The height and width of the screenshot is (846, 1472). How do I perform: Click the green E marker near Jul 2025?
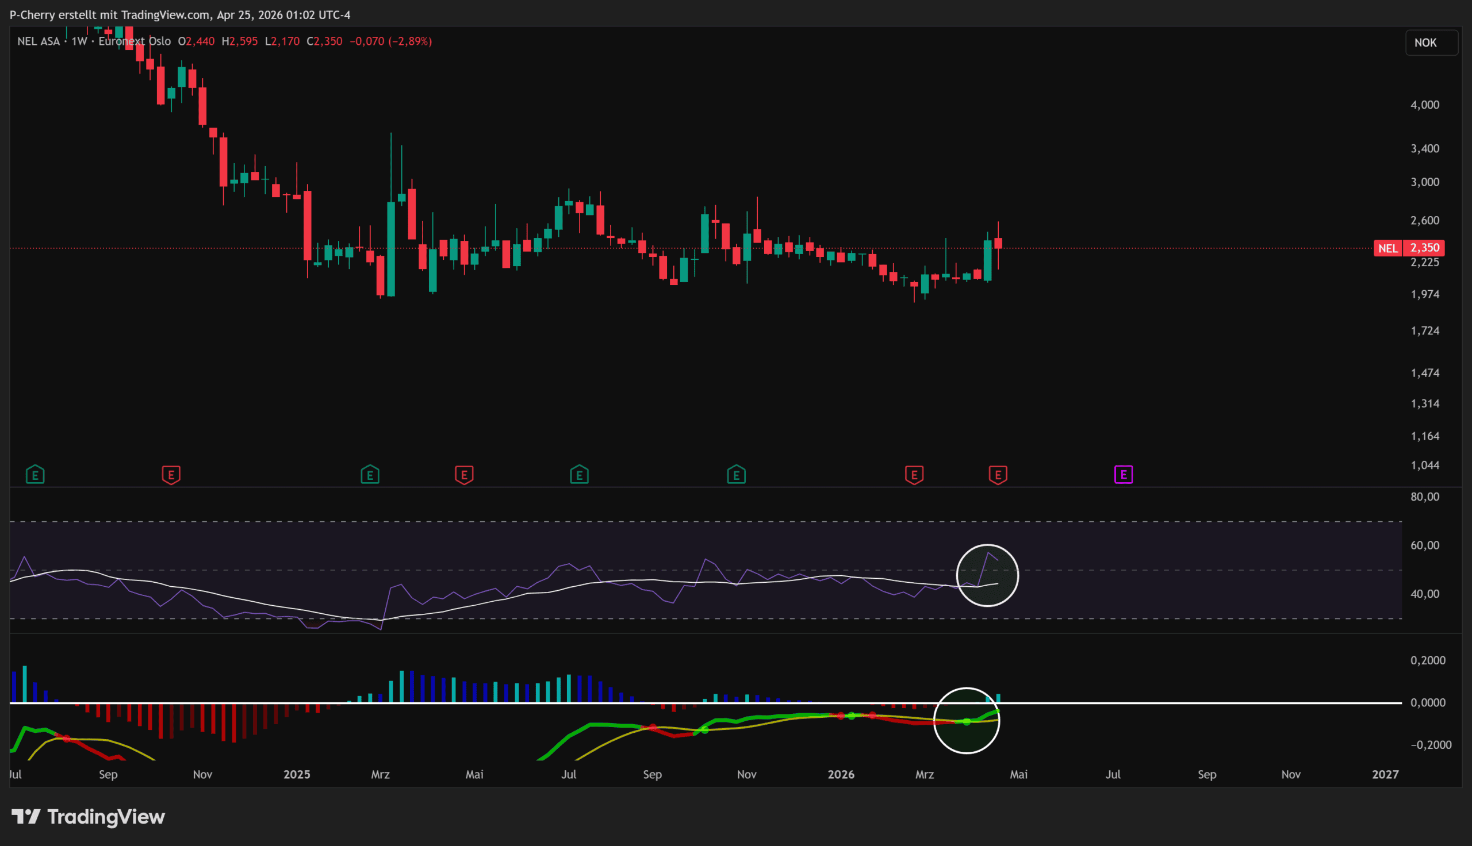tap(579, 475)
